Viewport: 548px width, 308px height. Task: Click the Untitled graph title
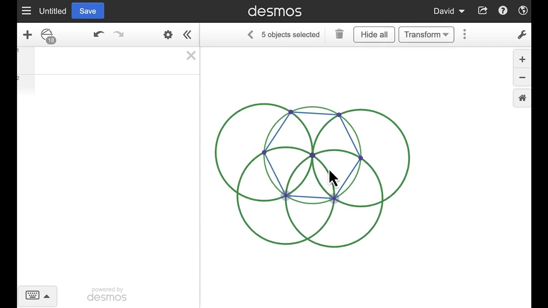[53, 11]
